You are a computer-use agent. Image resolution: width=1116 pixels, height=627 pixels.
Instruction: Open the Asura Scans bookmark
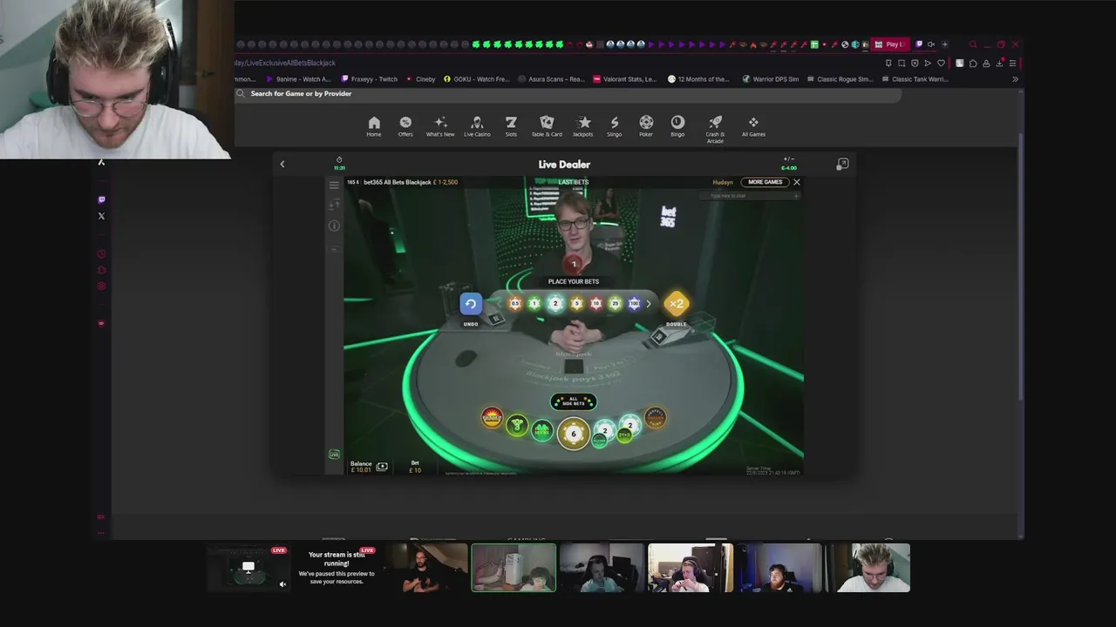[551, 79]
